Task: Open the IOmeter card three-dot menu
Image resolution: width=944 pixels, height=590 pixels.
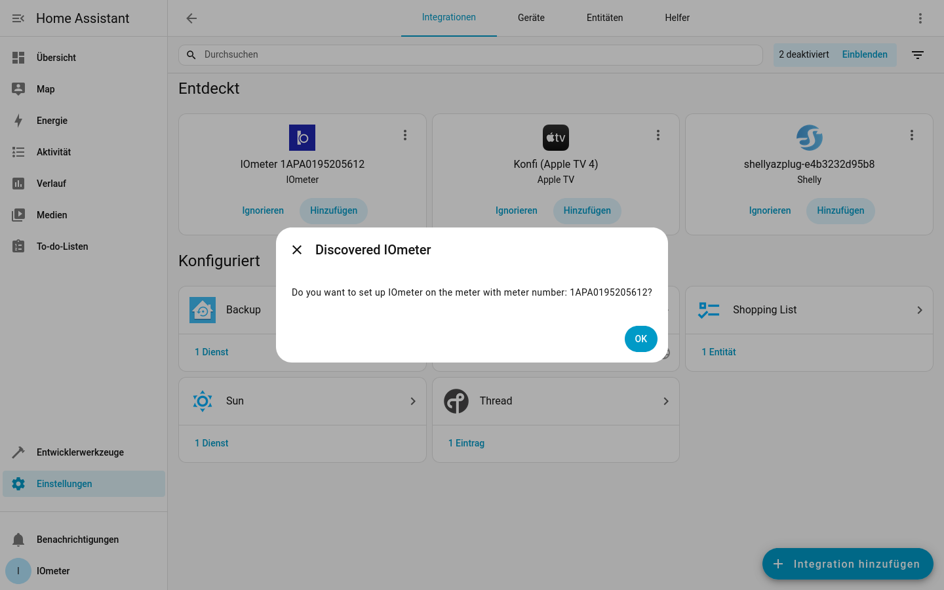Action: click(405, 135)
